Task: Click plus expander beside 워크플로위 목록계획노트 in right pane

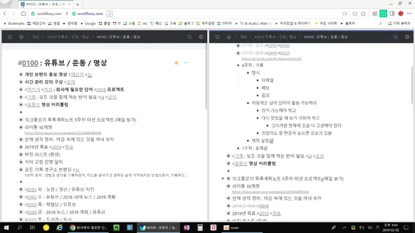Action: click(223, 179)
